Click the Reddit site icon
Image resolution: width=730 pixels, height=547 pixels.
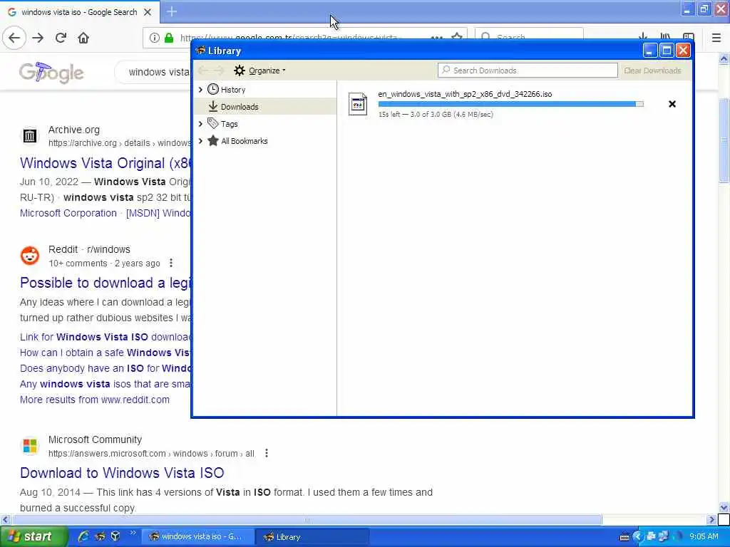pyautogui.click(x=30, y=256)
